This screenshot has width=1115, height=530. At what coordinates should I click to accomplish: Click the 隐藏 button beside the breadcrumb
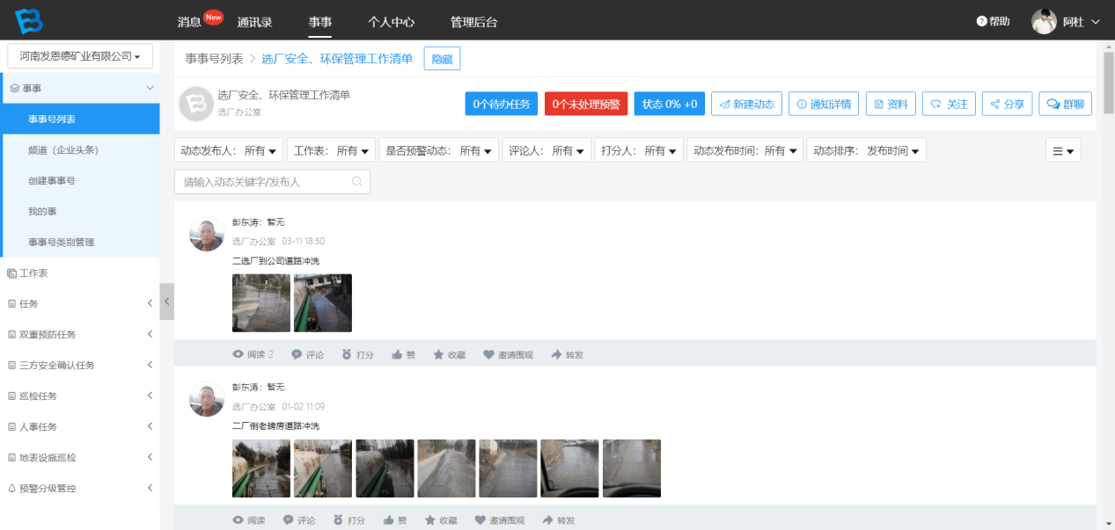[x=442, y=59]
